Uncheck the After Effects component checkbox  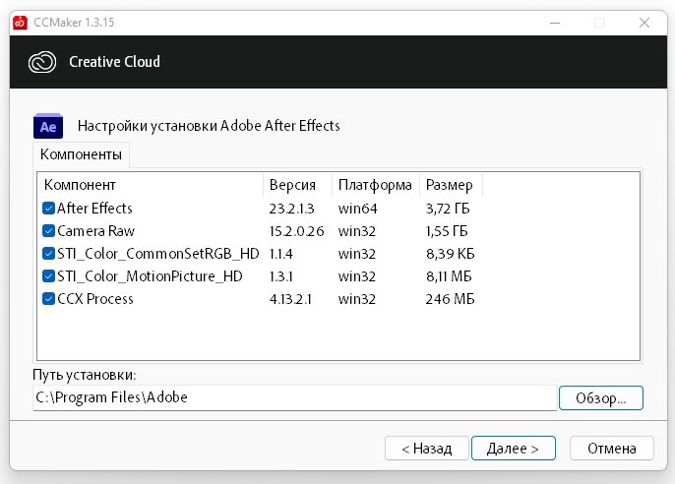pos(48,209)
